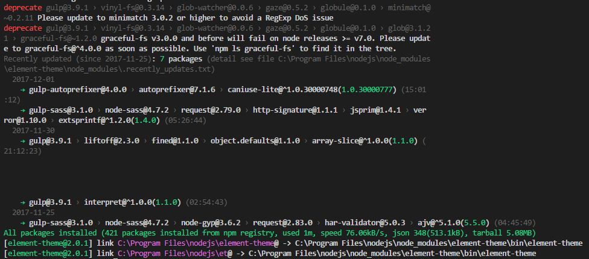Viewport: 589px width, 259px height.
Task: Click the green arrow before gulp-autoprefixer
Action: point(22,90)
